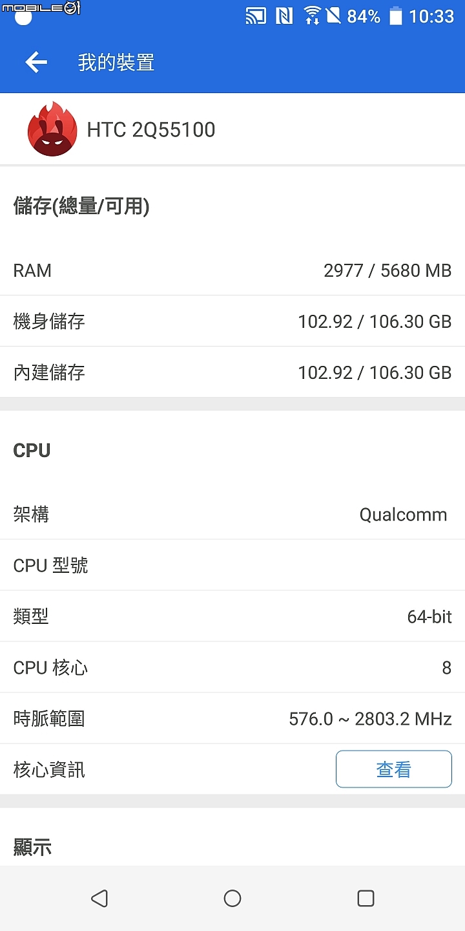Select the 內建儲存 storage row
Viewport: 465px width, 931px height.
(x=232, y=372)
